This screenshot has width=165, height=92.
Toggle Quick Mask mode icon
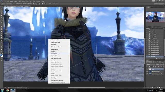(x=2, y=58)
